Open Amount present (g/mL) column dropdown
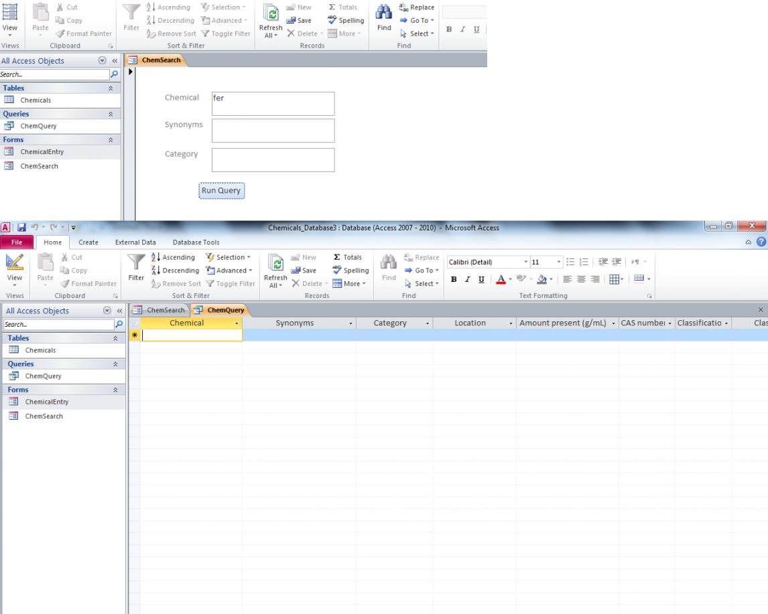This screenshot has height=614, width=768. pos(613,323)
